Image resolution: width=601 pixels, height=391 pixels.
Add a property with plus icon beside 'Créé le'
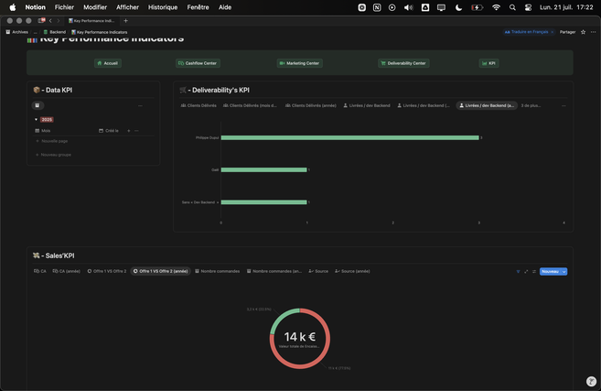128,131
